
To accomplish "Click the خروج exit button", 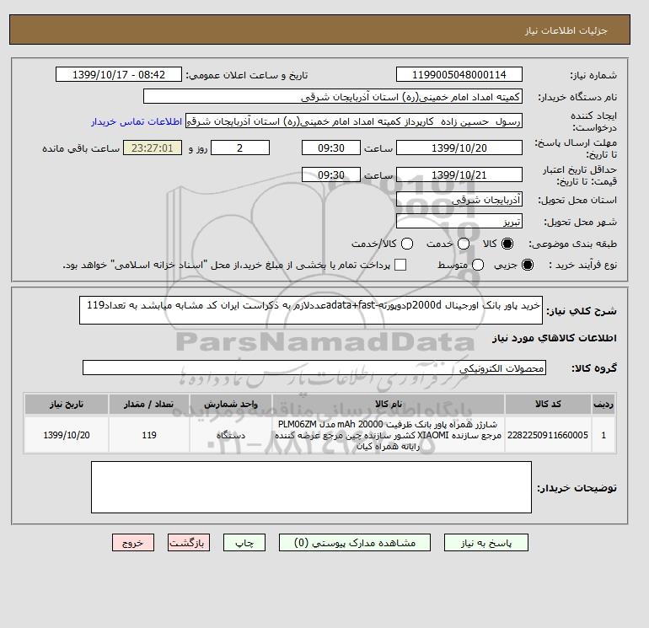I will coord(133,543).
